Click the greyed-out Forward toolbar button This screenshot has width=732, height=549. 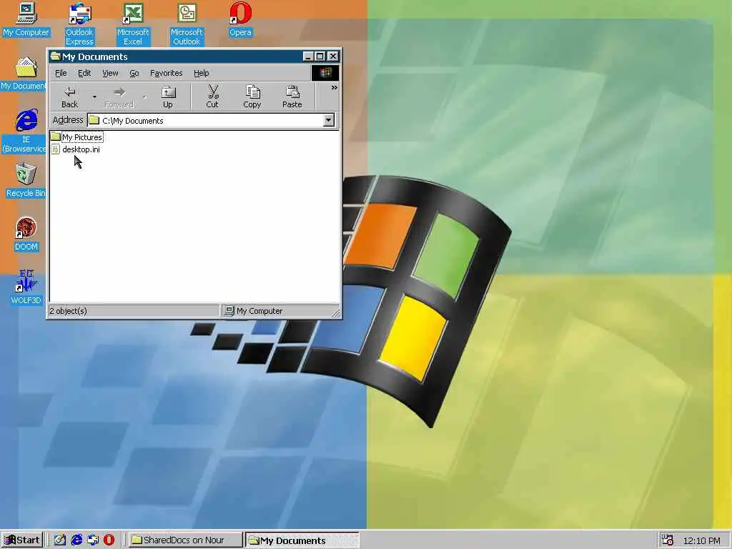(119, 97)
